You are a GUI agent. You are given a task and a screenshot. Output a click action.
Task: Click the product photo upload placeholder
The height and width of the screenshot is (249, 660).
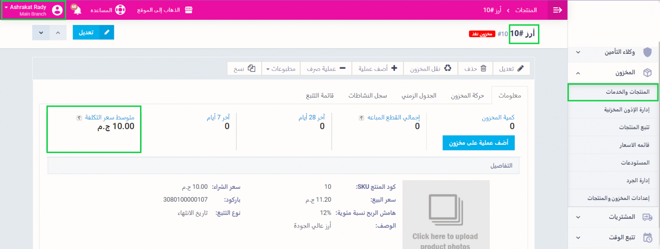click(x=446, y=215)
